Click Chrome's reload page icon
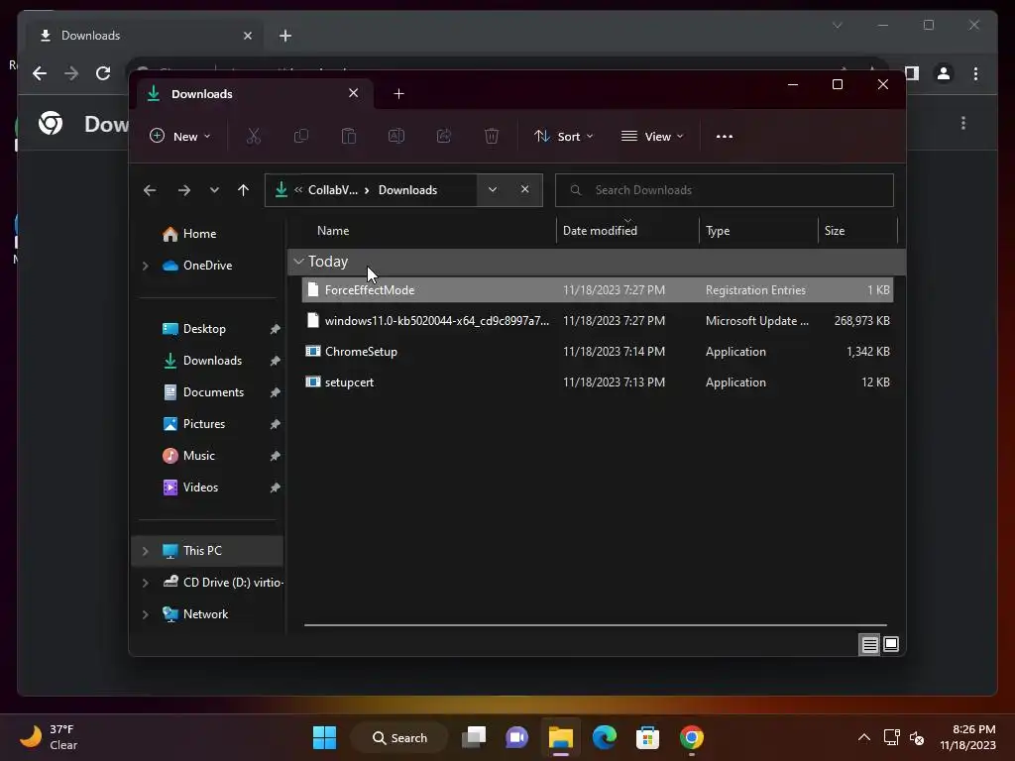 [103, 73]
